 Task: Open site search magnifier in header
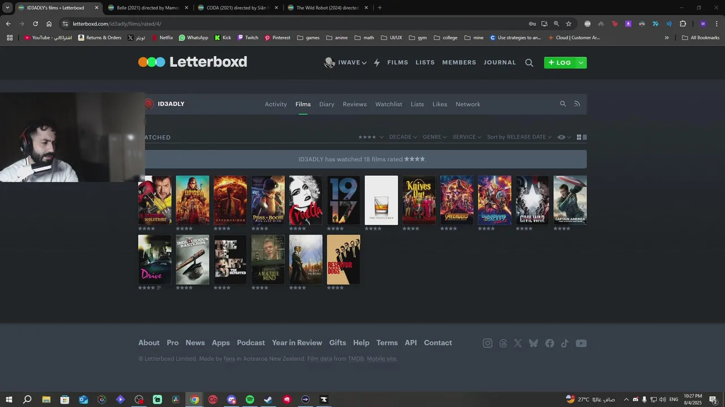529,63
